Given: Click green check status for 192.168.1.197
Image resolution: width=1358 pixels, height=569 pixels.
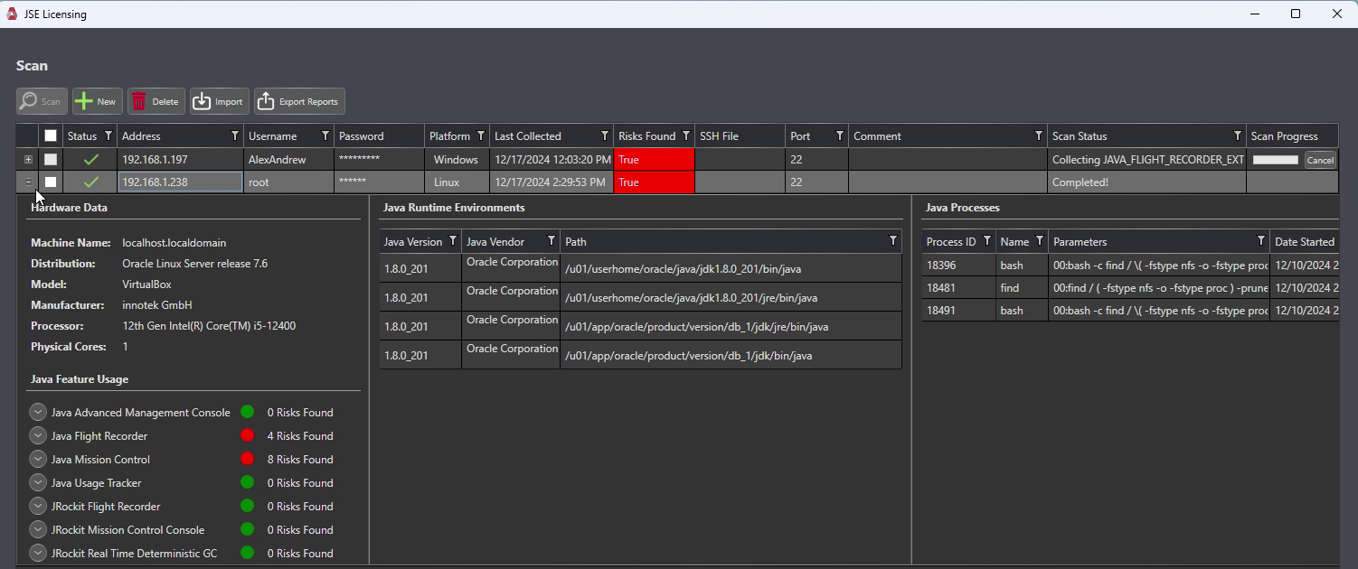Looking at the screenshot, I should [x=90, y=159].
